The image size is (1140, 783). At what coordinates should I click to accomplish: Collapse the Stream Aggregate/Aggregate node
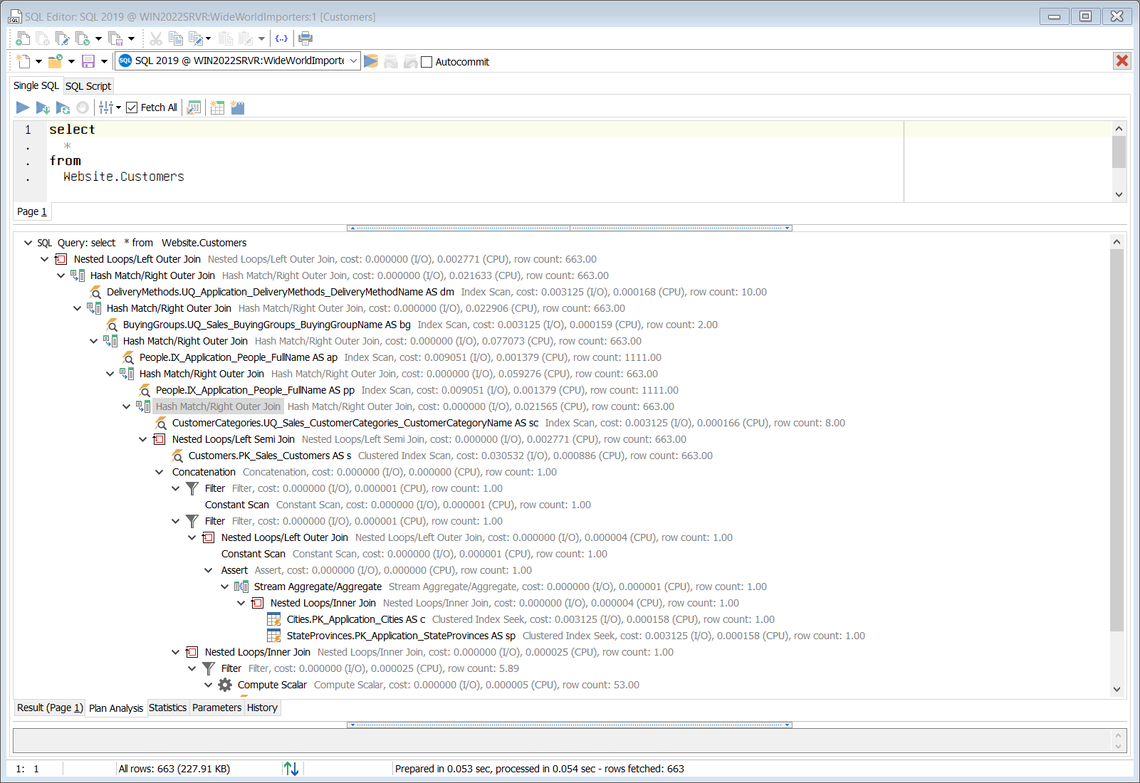225,587
